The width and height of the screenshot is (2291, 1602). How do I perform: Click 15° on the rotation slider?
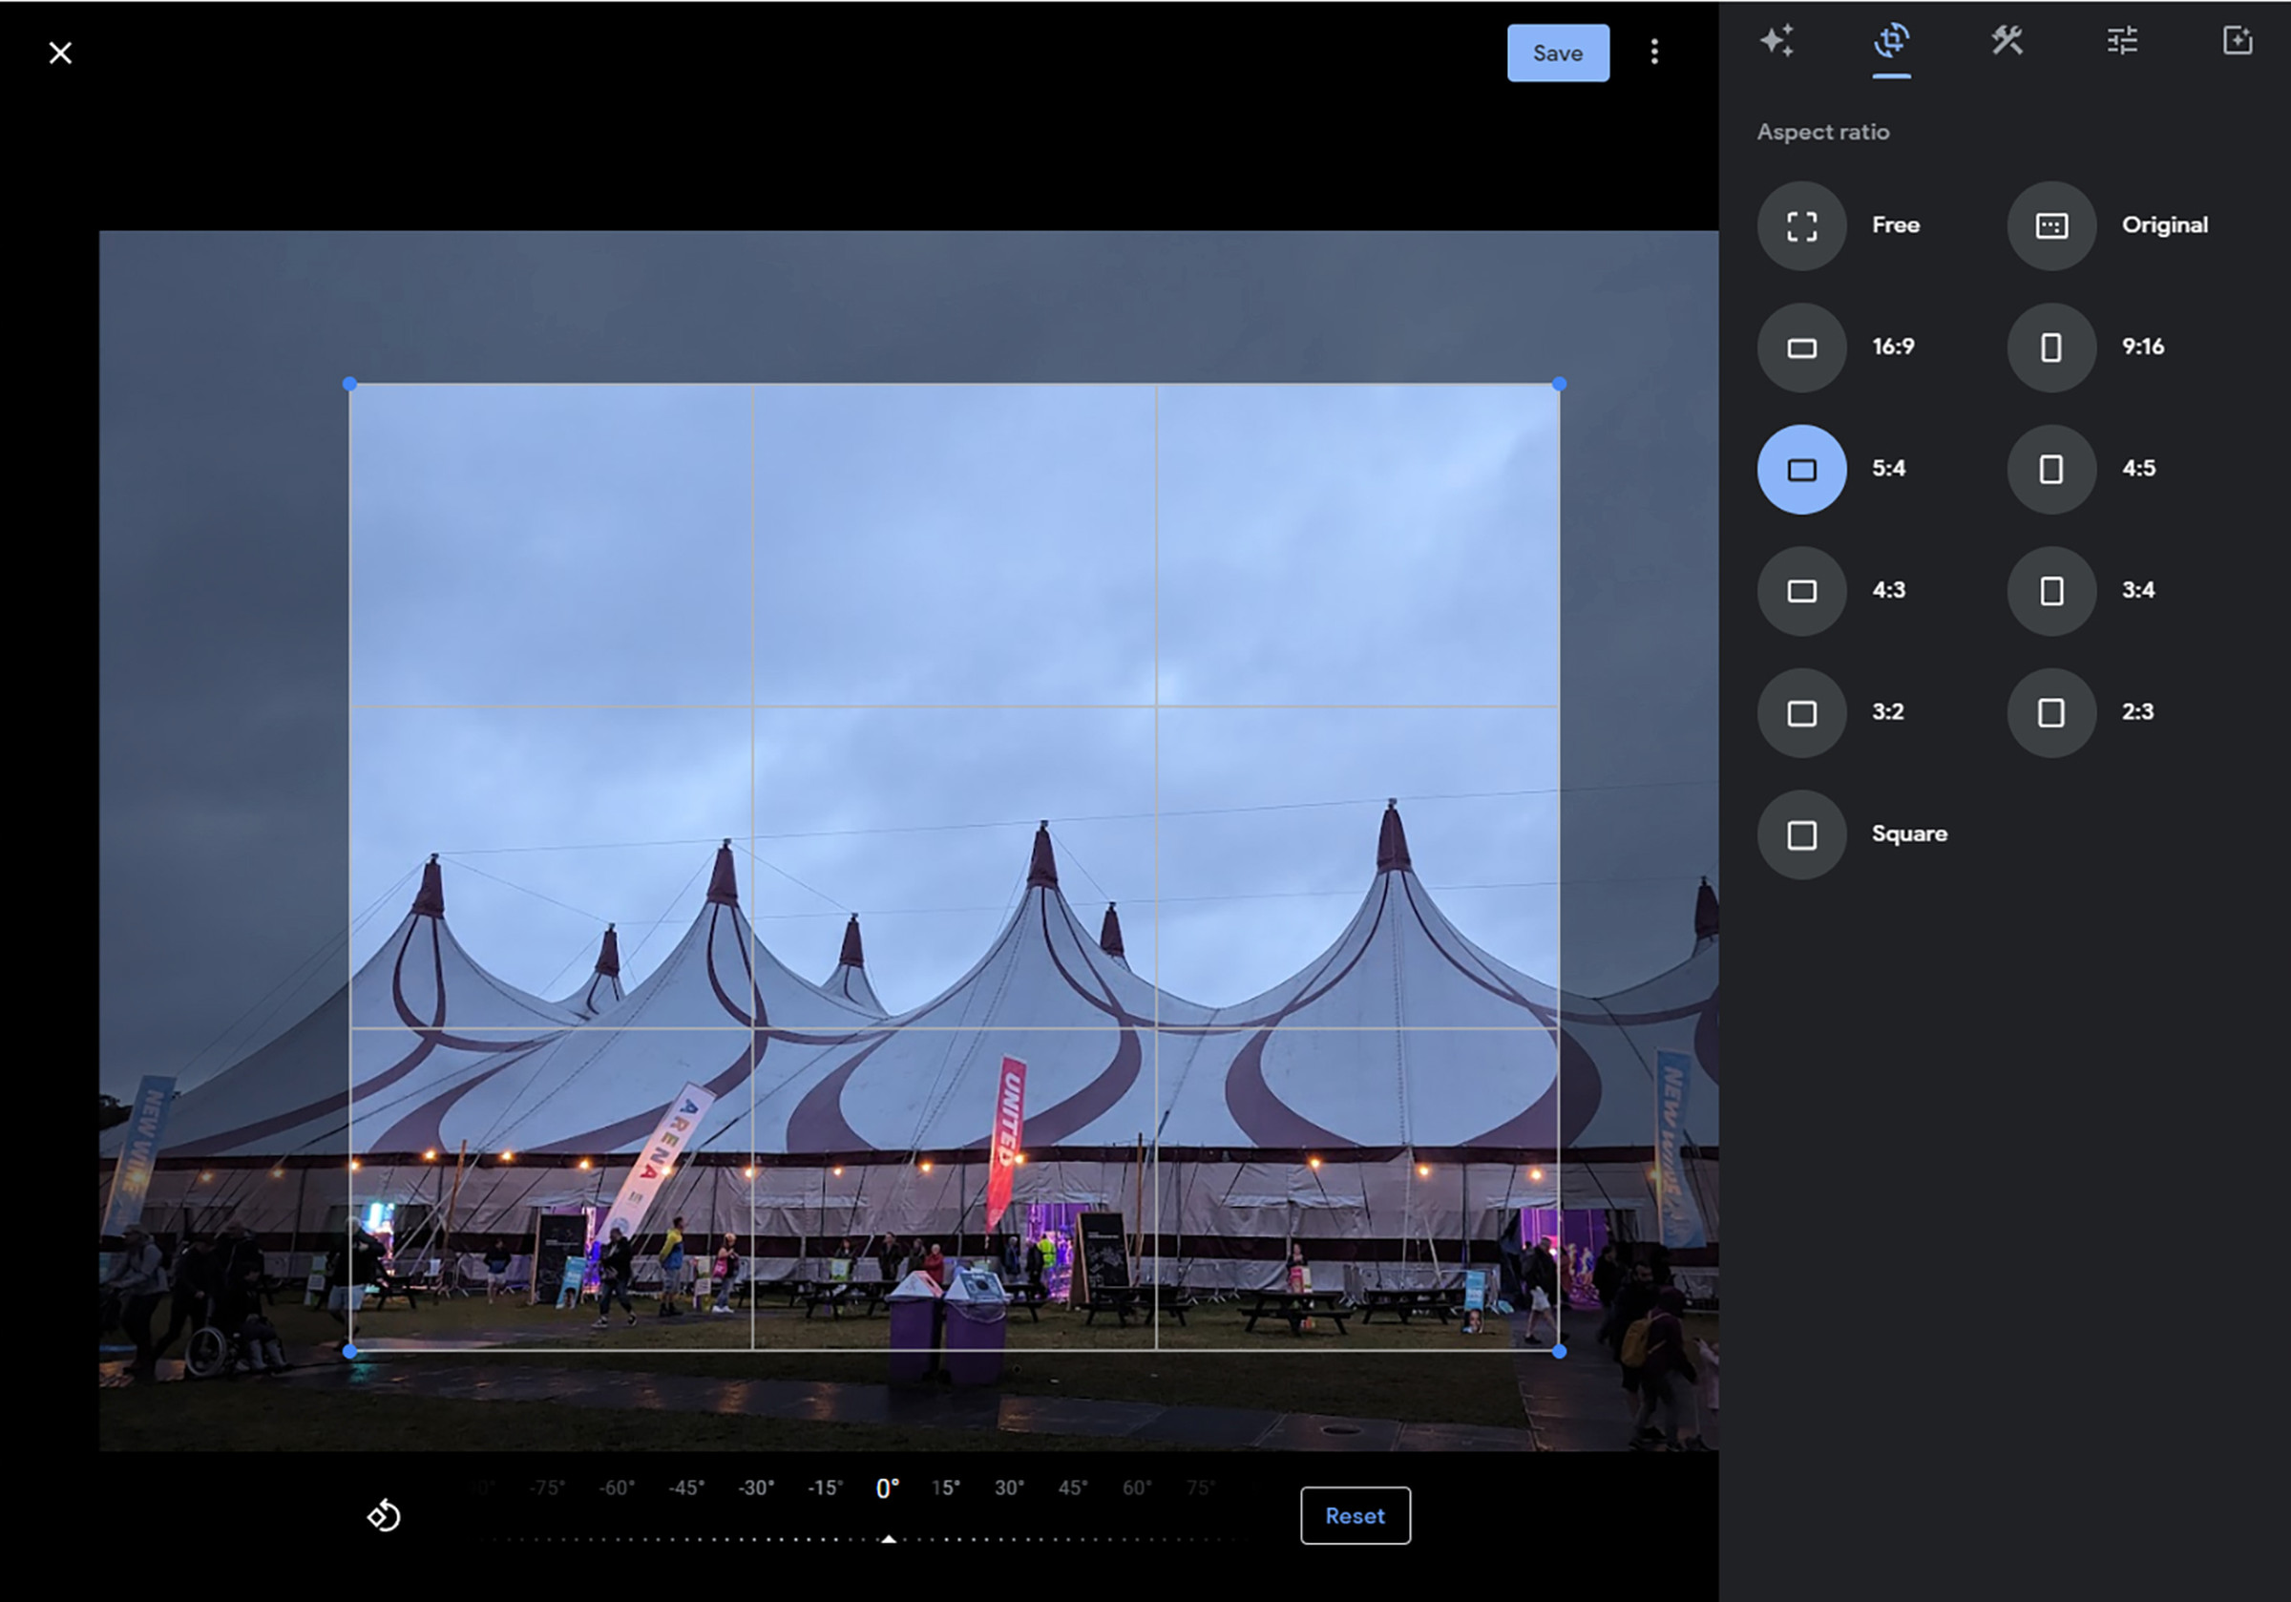(945, 1488)
